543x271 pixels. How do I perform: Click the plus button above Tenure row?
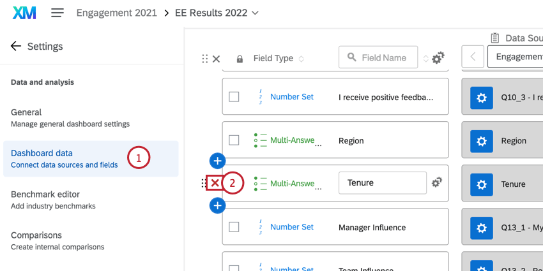pyautogui.click(x=217, y=160)
